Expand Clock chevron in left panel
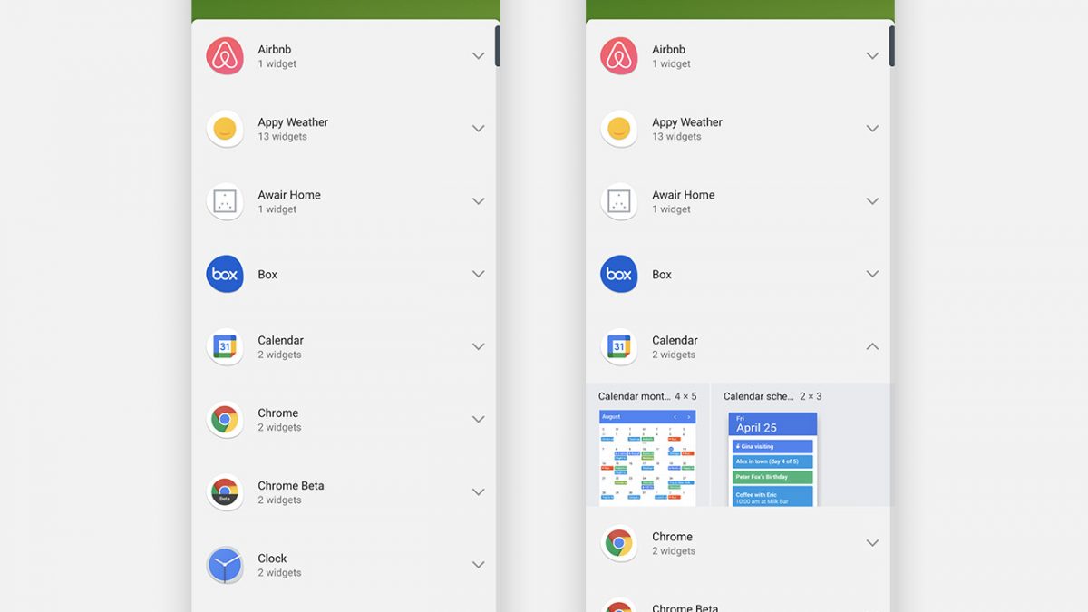This screenshot has height=612, width=1088. (x=478, y=565)
